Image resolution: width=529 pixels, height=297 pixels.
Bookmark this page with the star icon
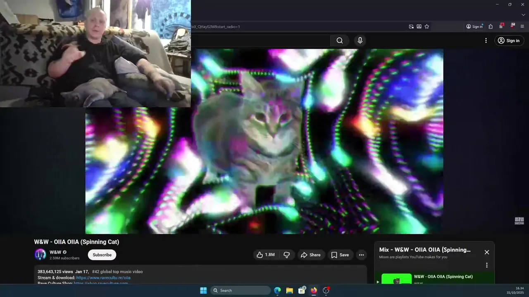(x=427, y=26)
